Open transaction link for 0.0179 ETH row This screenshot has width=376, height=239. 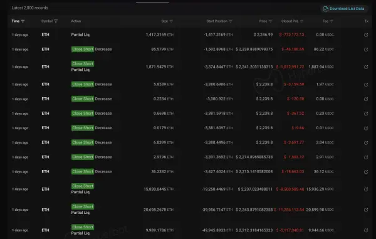366,129
